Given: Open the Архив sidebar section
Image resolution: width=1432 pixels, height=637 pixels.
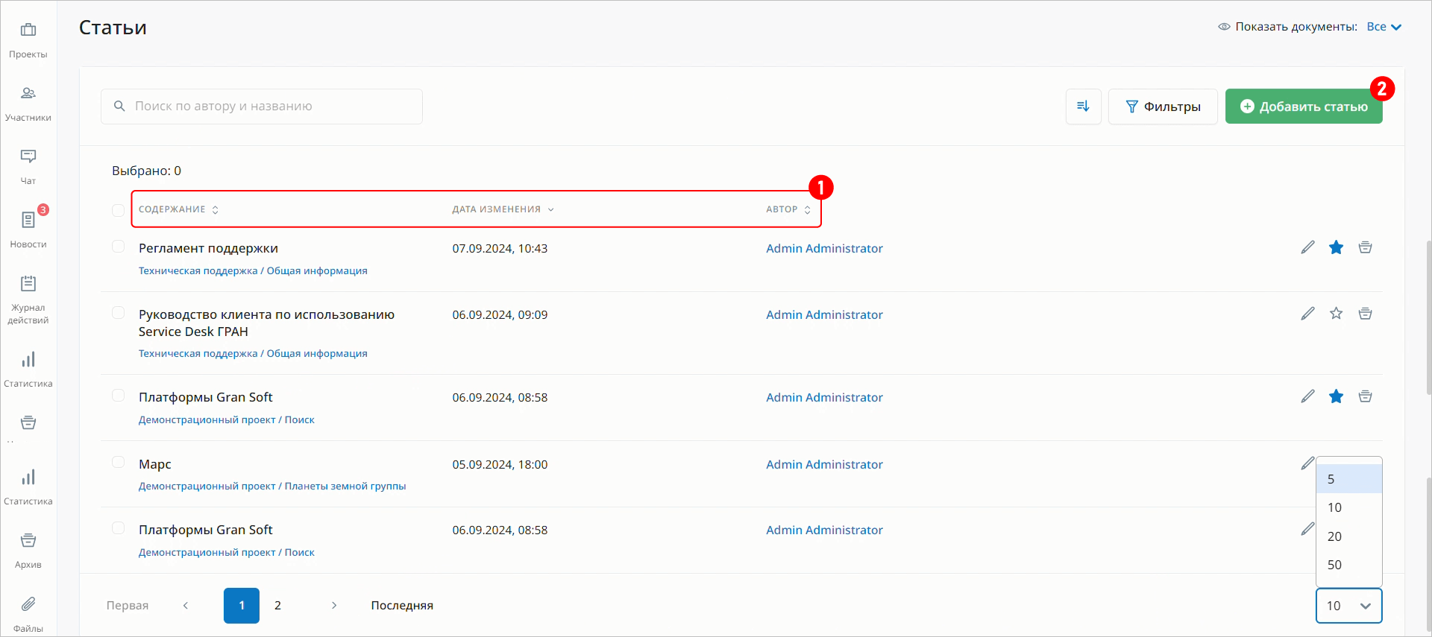Looking at the screenshot, I should (x=28, y=551).
